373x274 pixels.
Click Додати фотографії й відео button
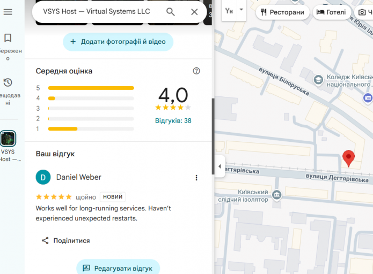[x=118, y=42]
